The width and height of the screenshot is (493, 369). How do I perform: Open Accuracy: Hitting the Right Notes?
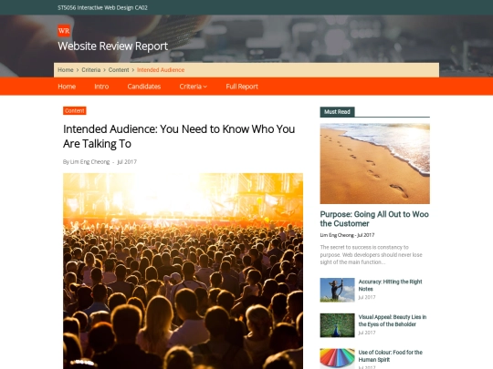click(390, 285)
